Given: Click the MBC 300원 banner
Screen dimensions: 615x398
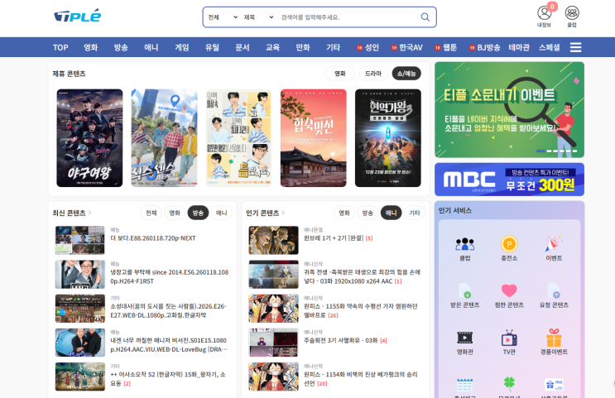Looking at the screenshot, I should tap(509, 180).
